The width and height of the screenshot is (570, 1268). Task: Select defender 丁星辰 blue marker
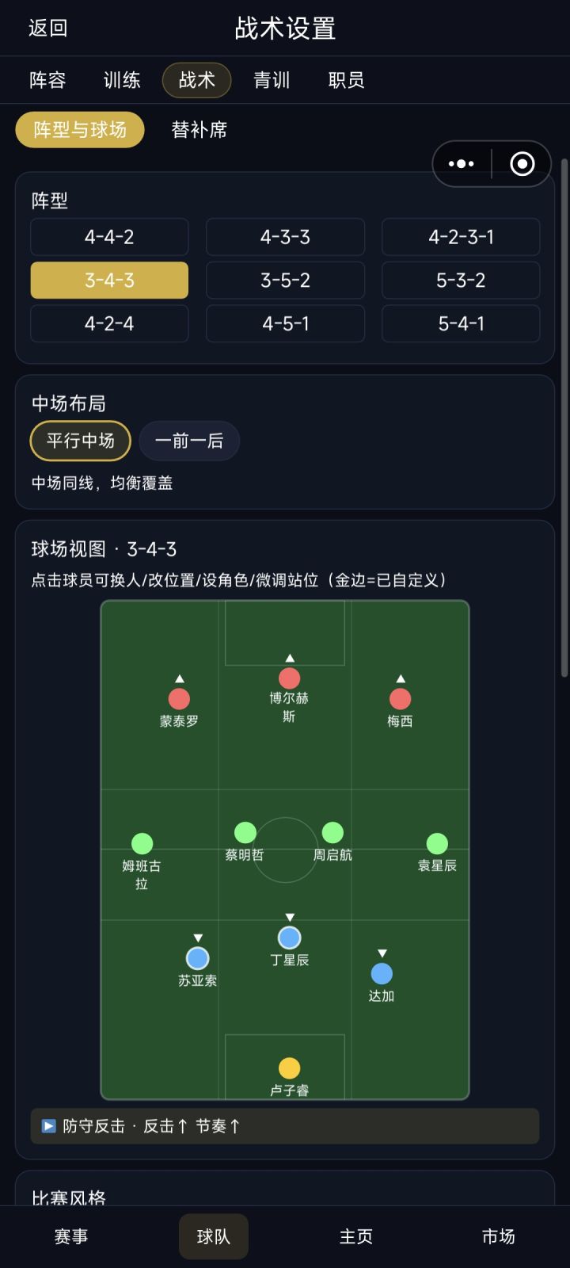click(x=290, y=938)
